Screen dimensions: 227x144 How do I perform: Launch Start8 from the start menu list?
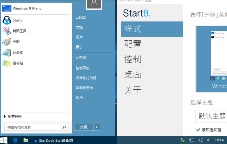[36, 20]
